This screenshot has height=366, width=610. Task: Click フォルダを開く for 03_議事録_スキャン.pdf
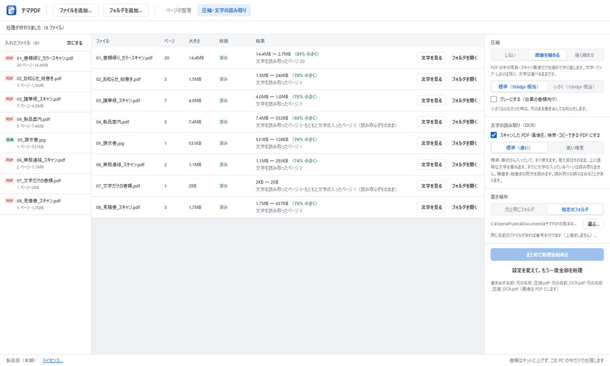[465, 101]
